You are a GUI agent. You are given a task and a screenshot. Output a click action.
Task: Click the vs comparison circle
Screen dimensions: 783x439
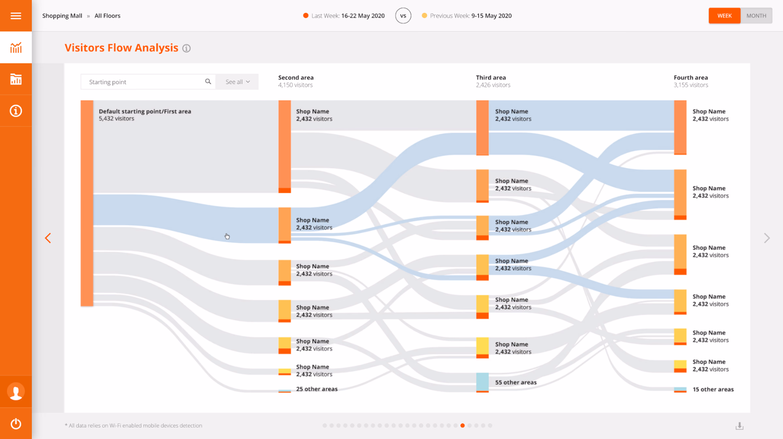[x=403, y=16]
